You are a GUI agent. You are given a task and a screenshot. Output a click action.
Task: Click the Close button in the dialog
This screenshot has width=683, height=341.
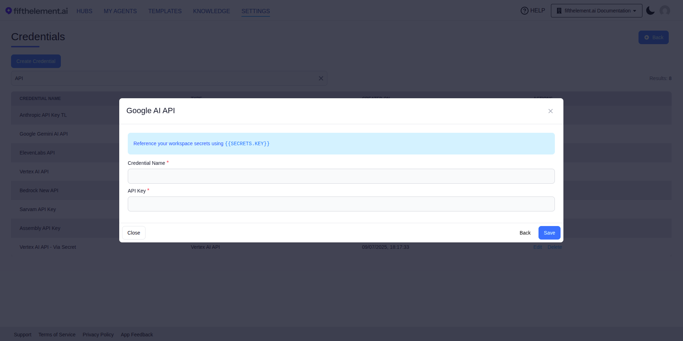coord(134,233)
